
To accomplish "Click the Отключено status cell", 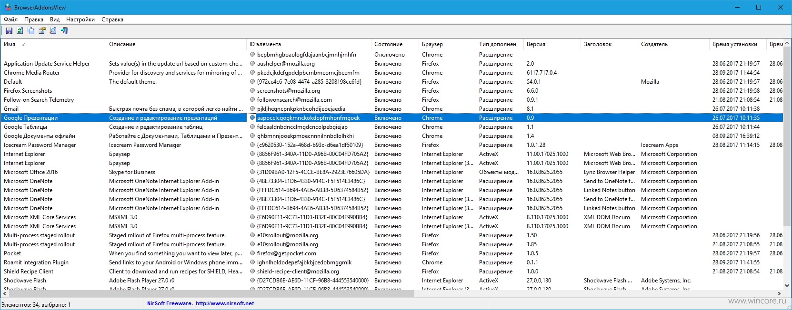I will coord(390,55).
